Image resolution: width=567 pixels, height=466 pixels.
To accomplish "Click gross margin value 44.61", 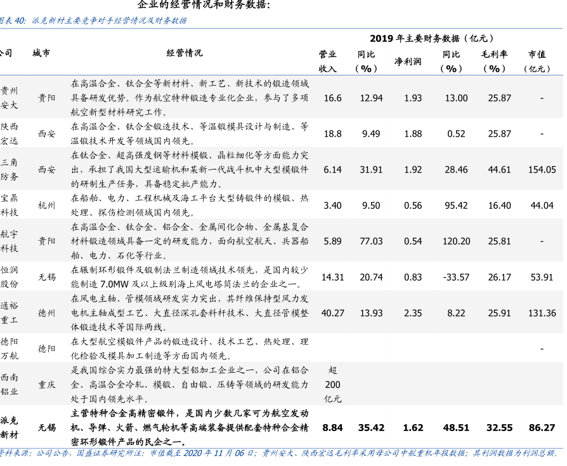I will click(499, 170).
